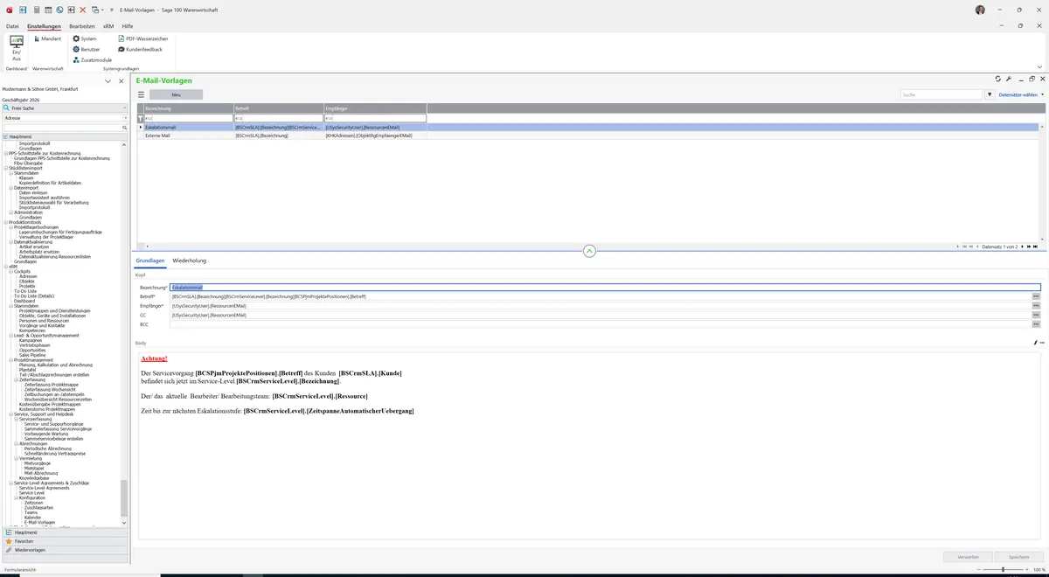The image size is (1049, 577).
Task: Open Wiedervorlagen panel in sidebar
Action: [66, 550]
